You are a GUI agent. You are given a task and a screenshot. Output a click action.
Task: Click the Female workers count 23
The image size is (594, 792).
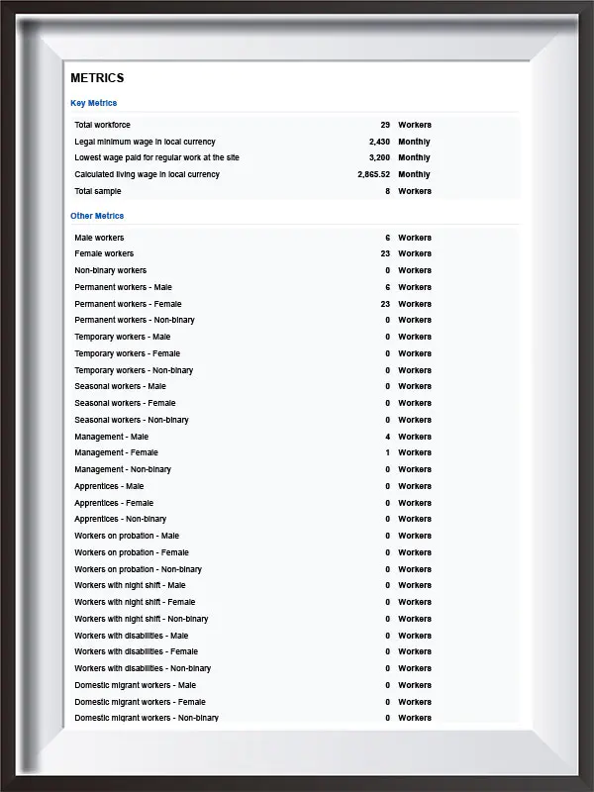pyautogui.click(x=385, y=253)
